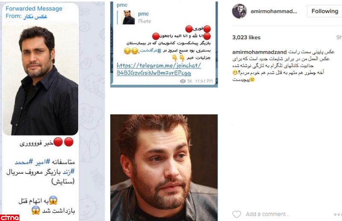342x221 pixels.
Task: Click the heart like icon
Action: pos(237,214)
